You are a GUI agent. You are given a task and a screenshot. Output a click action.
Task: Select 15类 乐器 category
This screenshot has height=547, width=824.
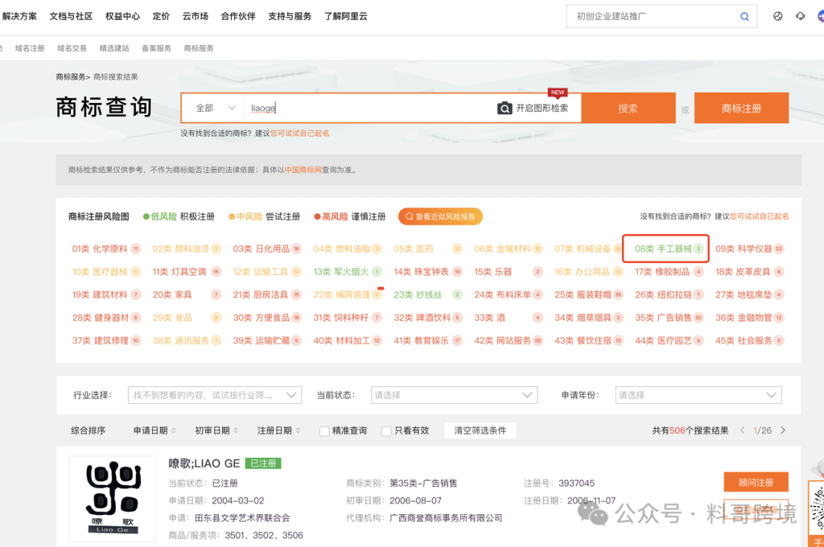click(x=508, y=272)
